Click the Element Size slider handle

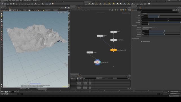click(158, 17)
